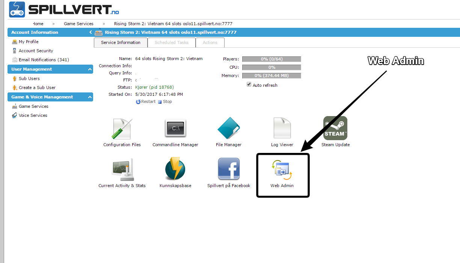Open Voice Services sidebar text link
This screenshot has height=263, width=460.
coord(33,115)
